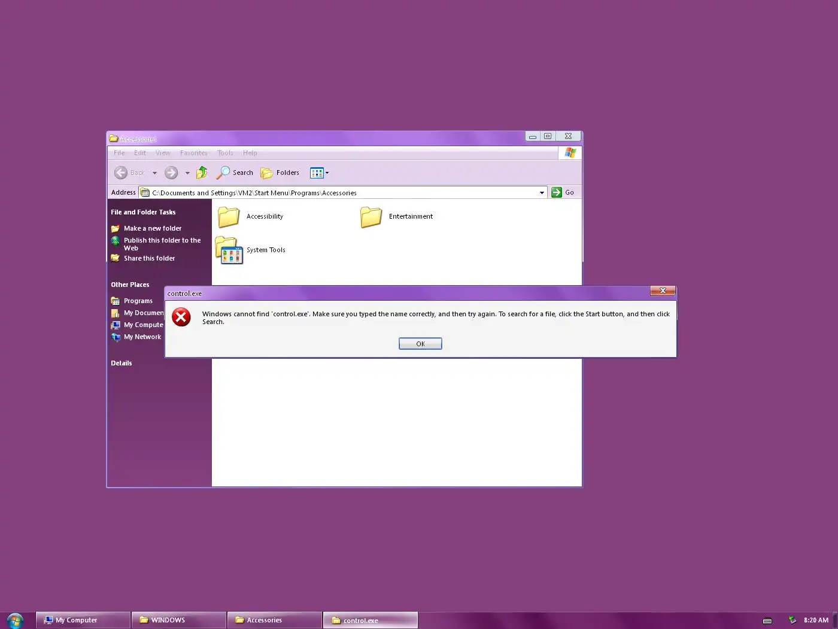Click the Make a new folder icon
Viewport: 838px width, 629px height.
tap(116, 228)
